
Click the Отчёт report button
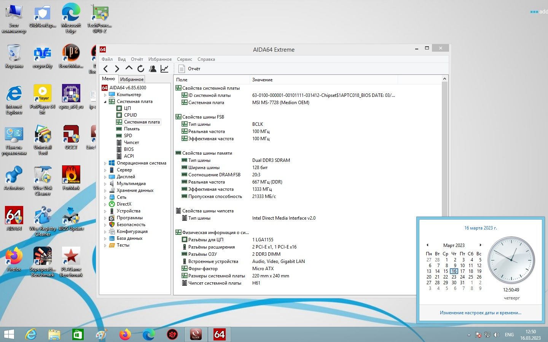(x=190, y=69)
